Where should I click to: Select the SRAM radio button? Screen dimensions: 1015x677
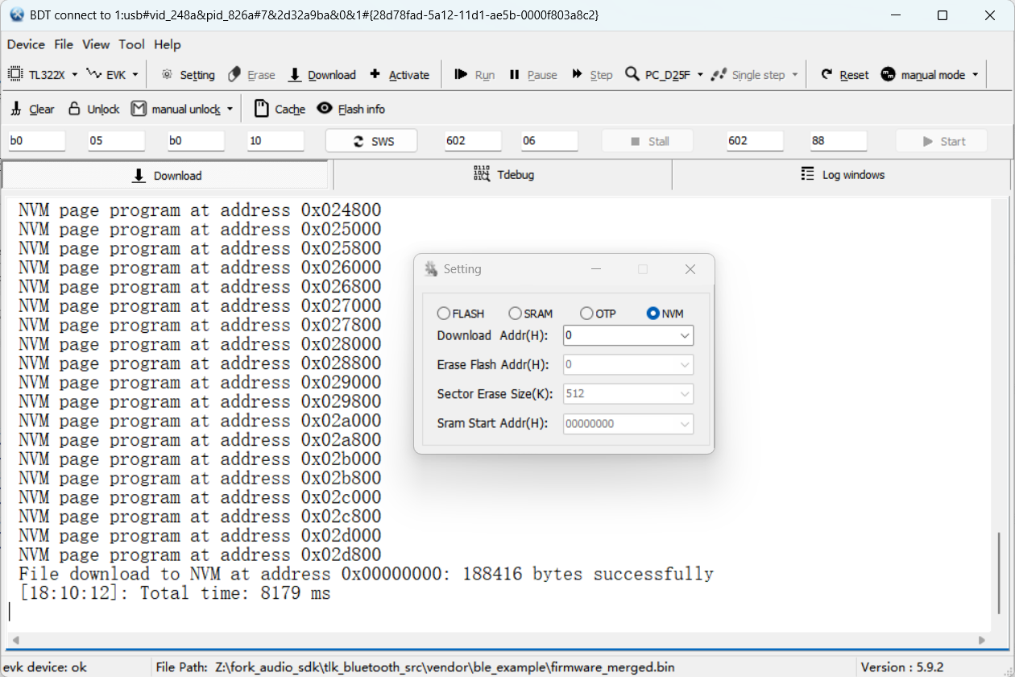(x=516, y=314)
